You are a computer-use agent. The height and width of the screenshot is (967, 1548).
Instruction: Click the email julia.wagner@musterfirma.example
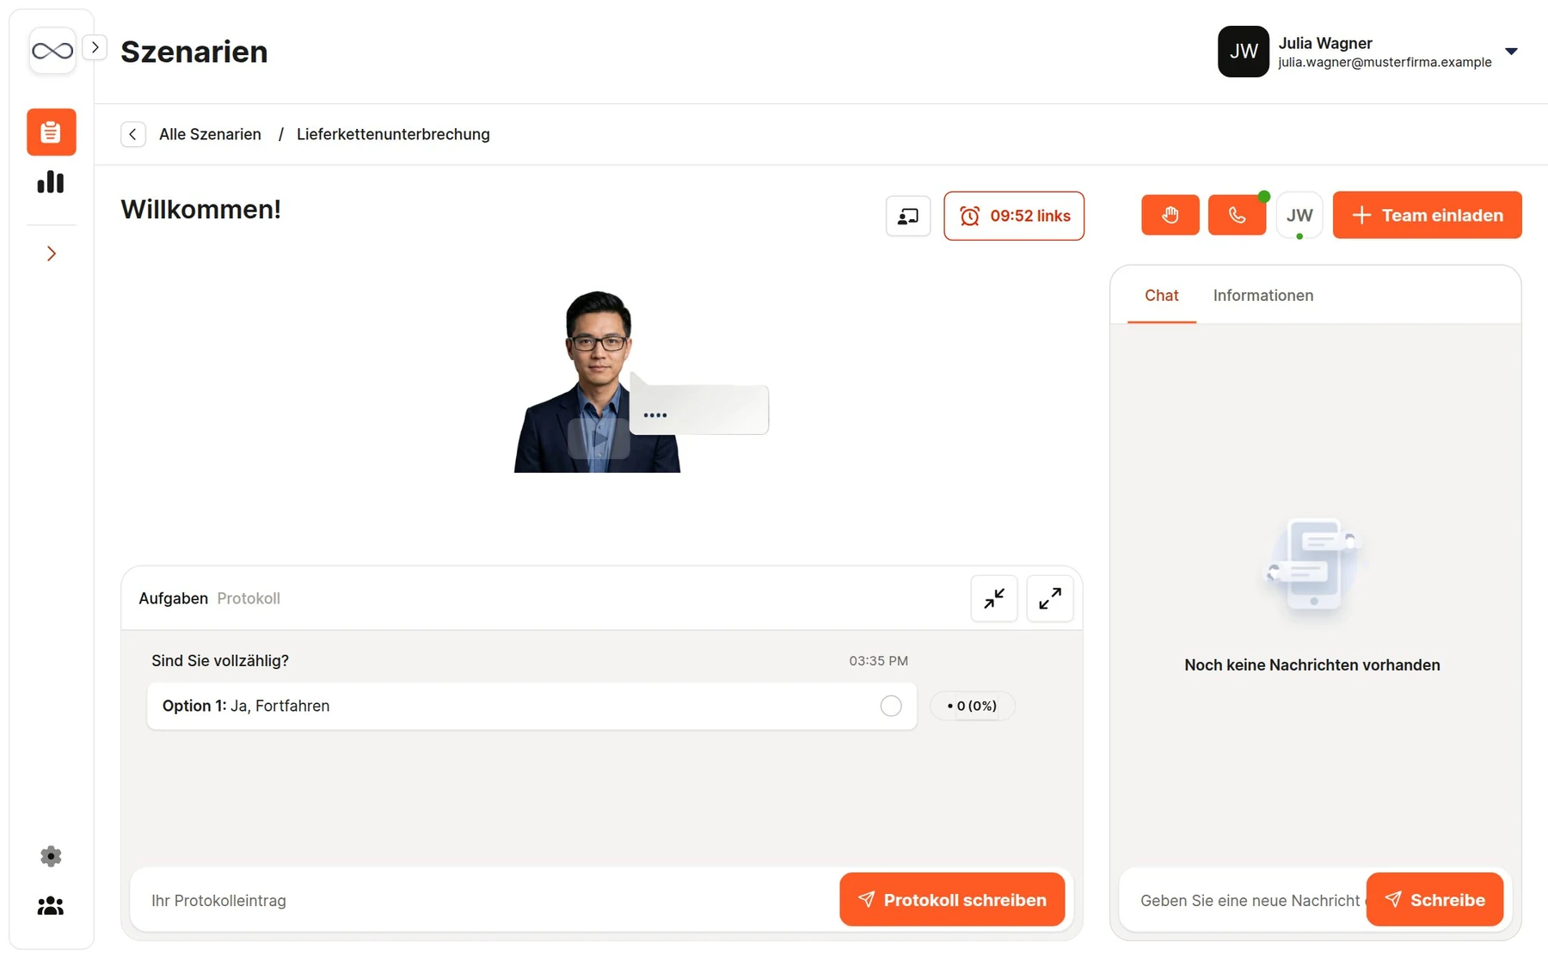pyautogui.click(x=1385, y=63)
